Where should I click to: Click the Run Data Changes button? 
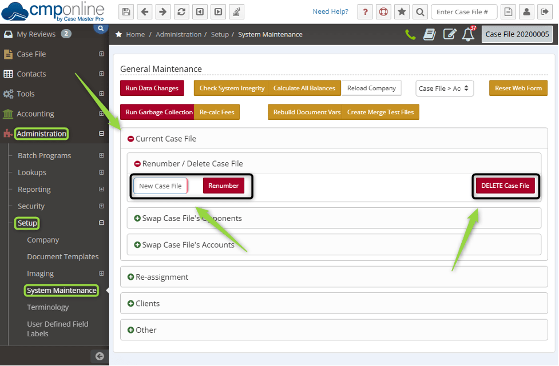point(152,88)
